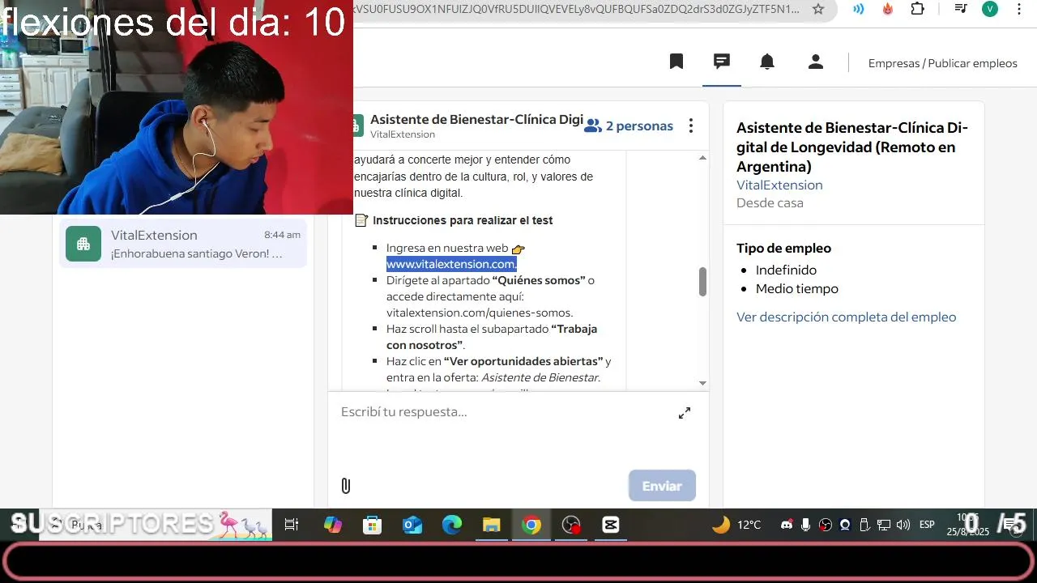
Task: Open Outlook from the taskbar
Action: (412, 525)
